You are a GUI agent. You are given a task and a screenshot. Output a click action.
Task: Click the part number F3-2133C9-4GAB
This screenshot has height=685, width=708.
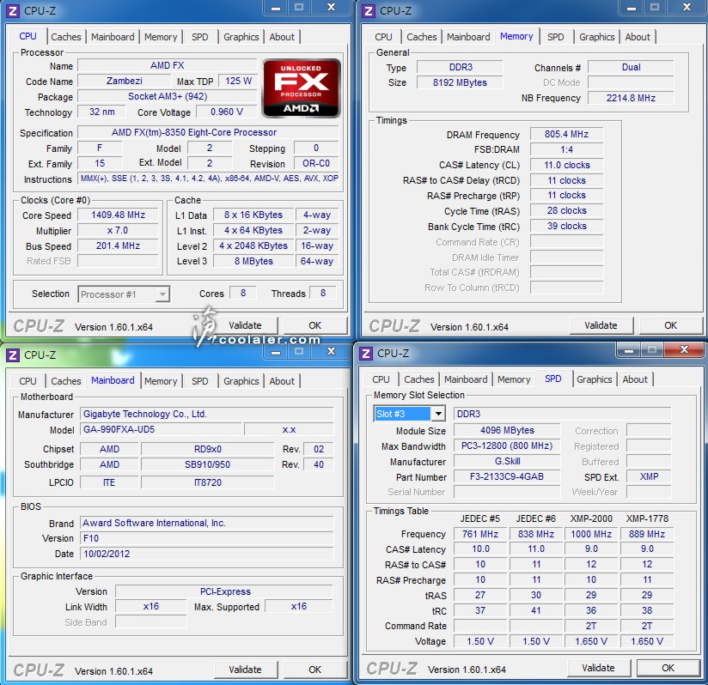click(507, 476)
